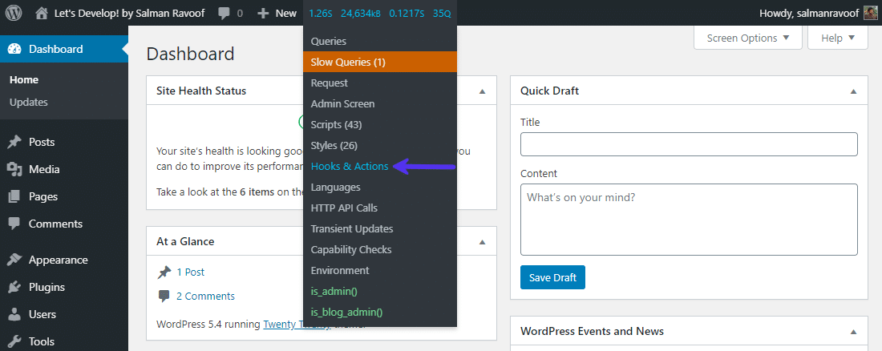Image resolution: width=882 pixels, height=351 pixels.
Task: Click the Posts pushpin icon in sidebar
Action: [x=14, y=142]
